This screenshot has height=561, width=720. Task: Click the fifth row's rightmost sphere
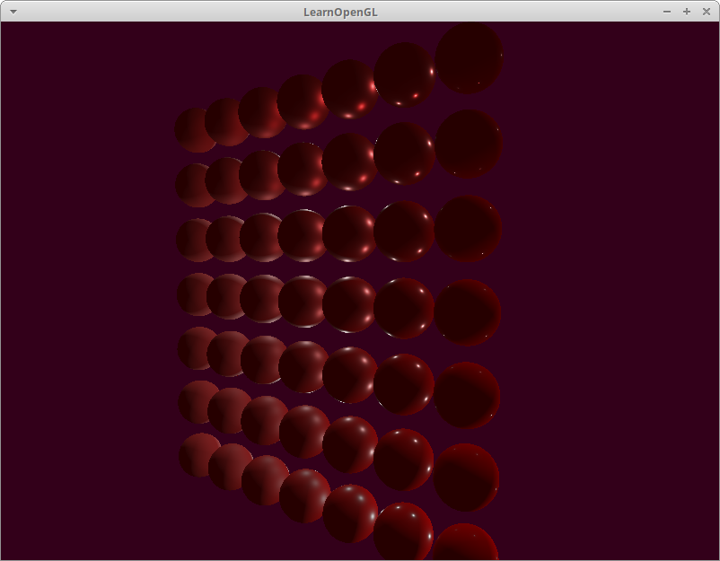468,395
